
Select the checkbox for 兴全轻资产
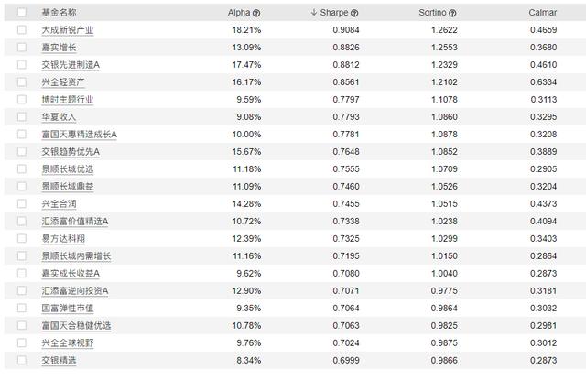pyautogui.click(x=22, y=81)
